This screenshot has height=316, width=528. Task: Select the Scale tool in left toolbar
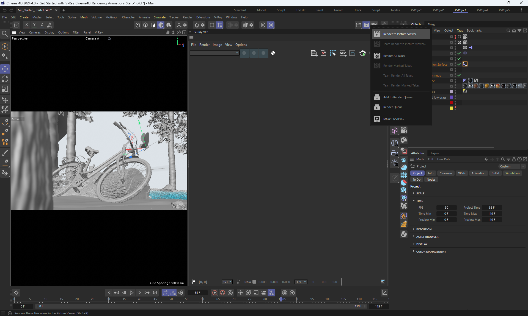tap(5, 89)
